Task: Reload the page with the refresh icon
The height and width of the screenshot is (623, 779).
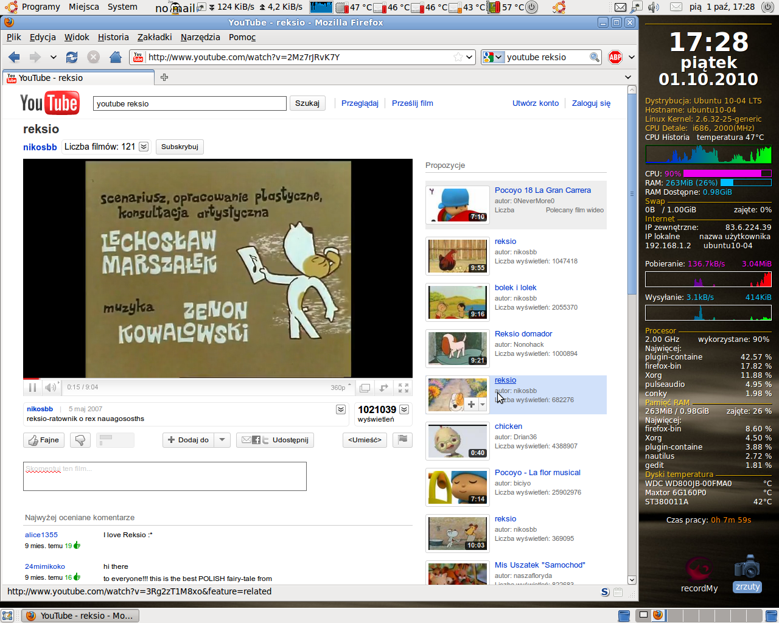Action: click(72, 57)
